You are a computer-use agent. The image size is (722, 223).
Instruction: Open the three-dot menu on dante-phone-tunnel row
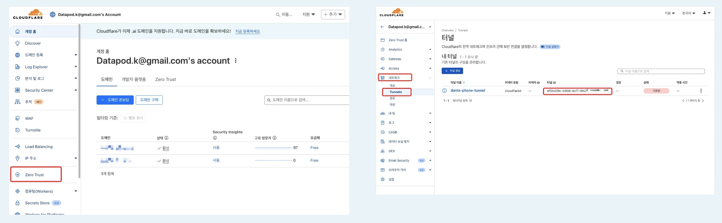coord(701,91)
